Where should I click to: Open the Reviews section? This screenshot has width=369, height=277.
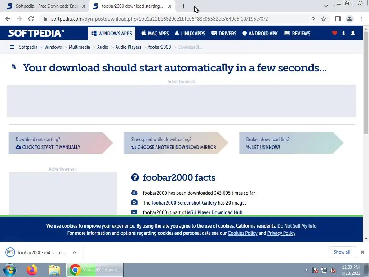pos(297,34)
